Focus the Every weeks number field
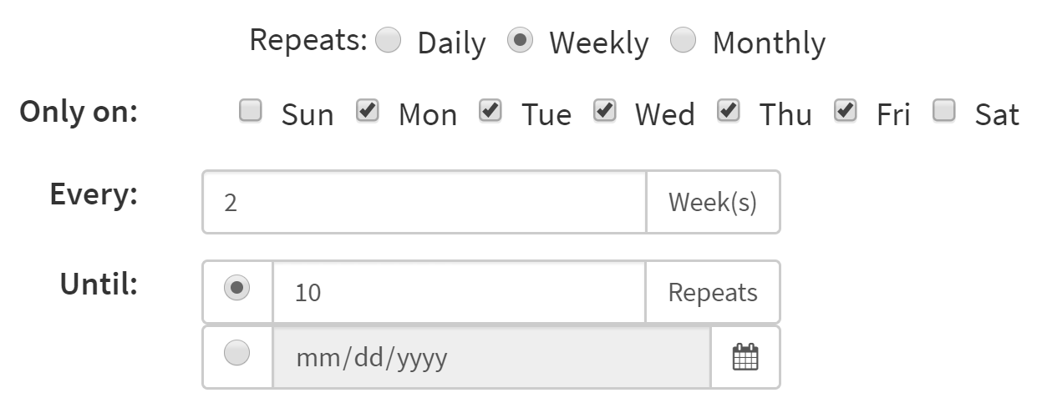 (424, 202)
